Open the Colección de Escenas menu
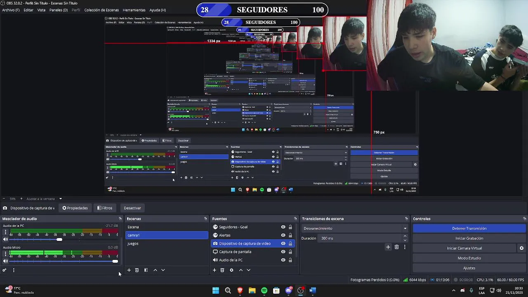This screenshot has width=528, height=297. 101,10
